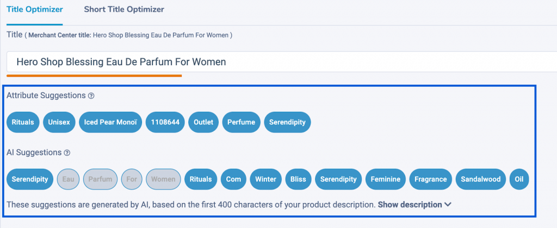Image resolution: width=557 pixels, height=228 pixels.
Task: Open help icon beside Attribute Suggestions
Action: point(91,96)
